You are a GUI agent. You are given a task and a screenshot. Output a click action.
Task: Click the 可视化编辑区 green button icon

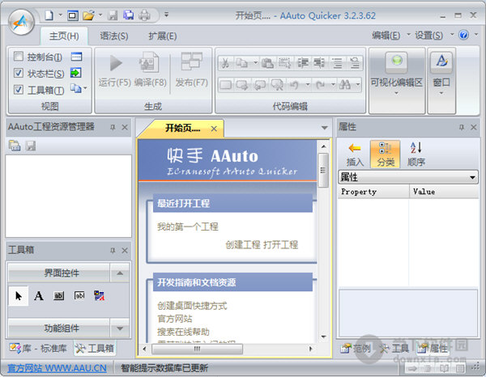[397, 61]
